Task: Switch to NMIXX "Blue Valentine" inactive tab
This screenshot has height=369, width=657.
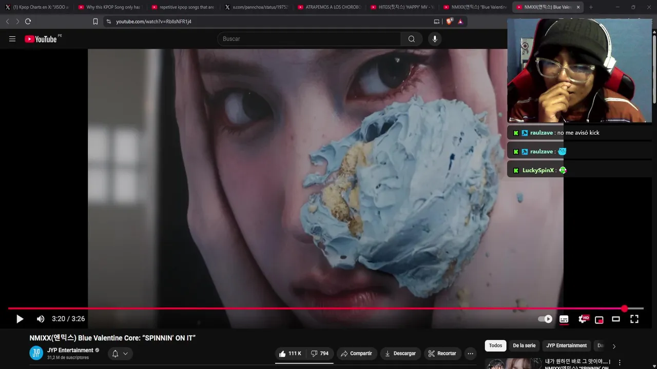Action: click(476, 7)
